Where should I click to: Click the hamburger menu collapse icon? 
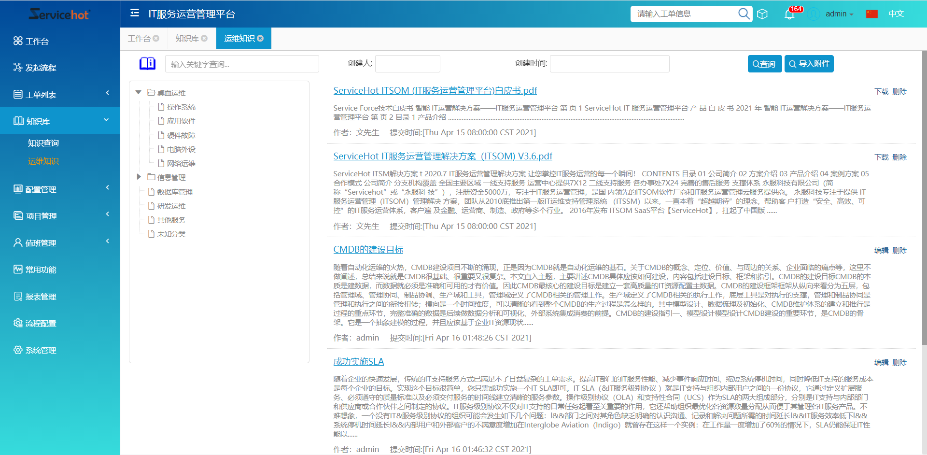coord(135,13)
